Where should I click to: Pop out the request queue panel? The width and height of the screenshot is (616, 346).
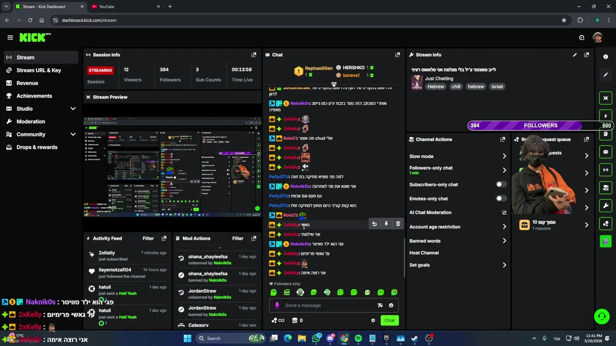coord(586,139)
